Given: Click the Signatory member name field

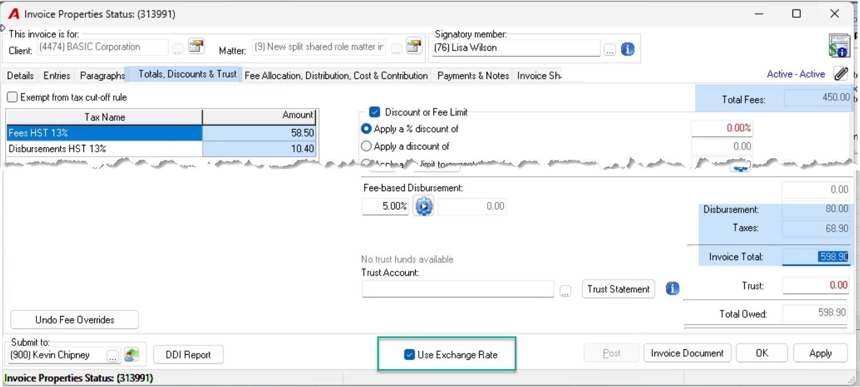Looking at the screenshot, I should 516,48.
